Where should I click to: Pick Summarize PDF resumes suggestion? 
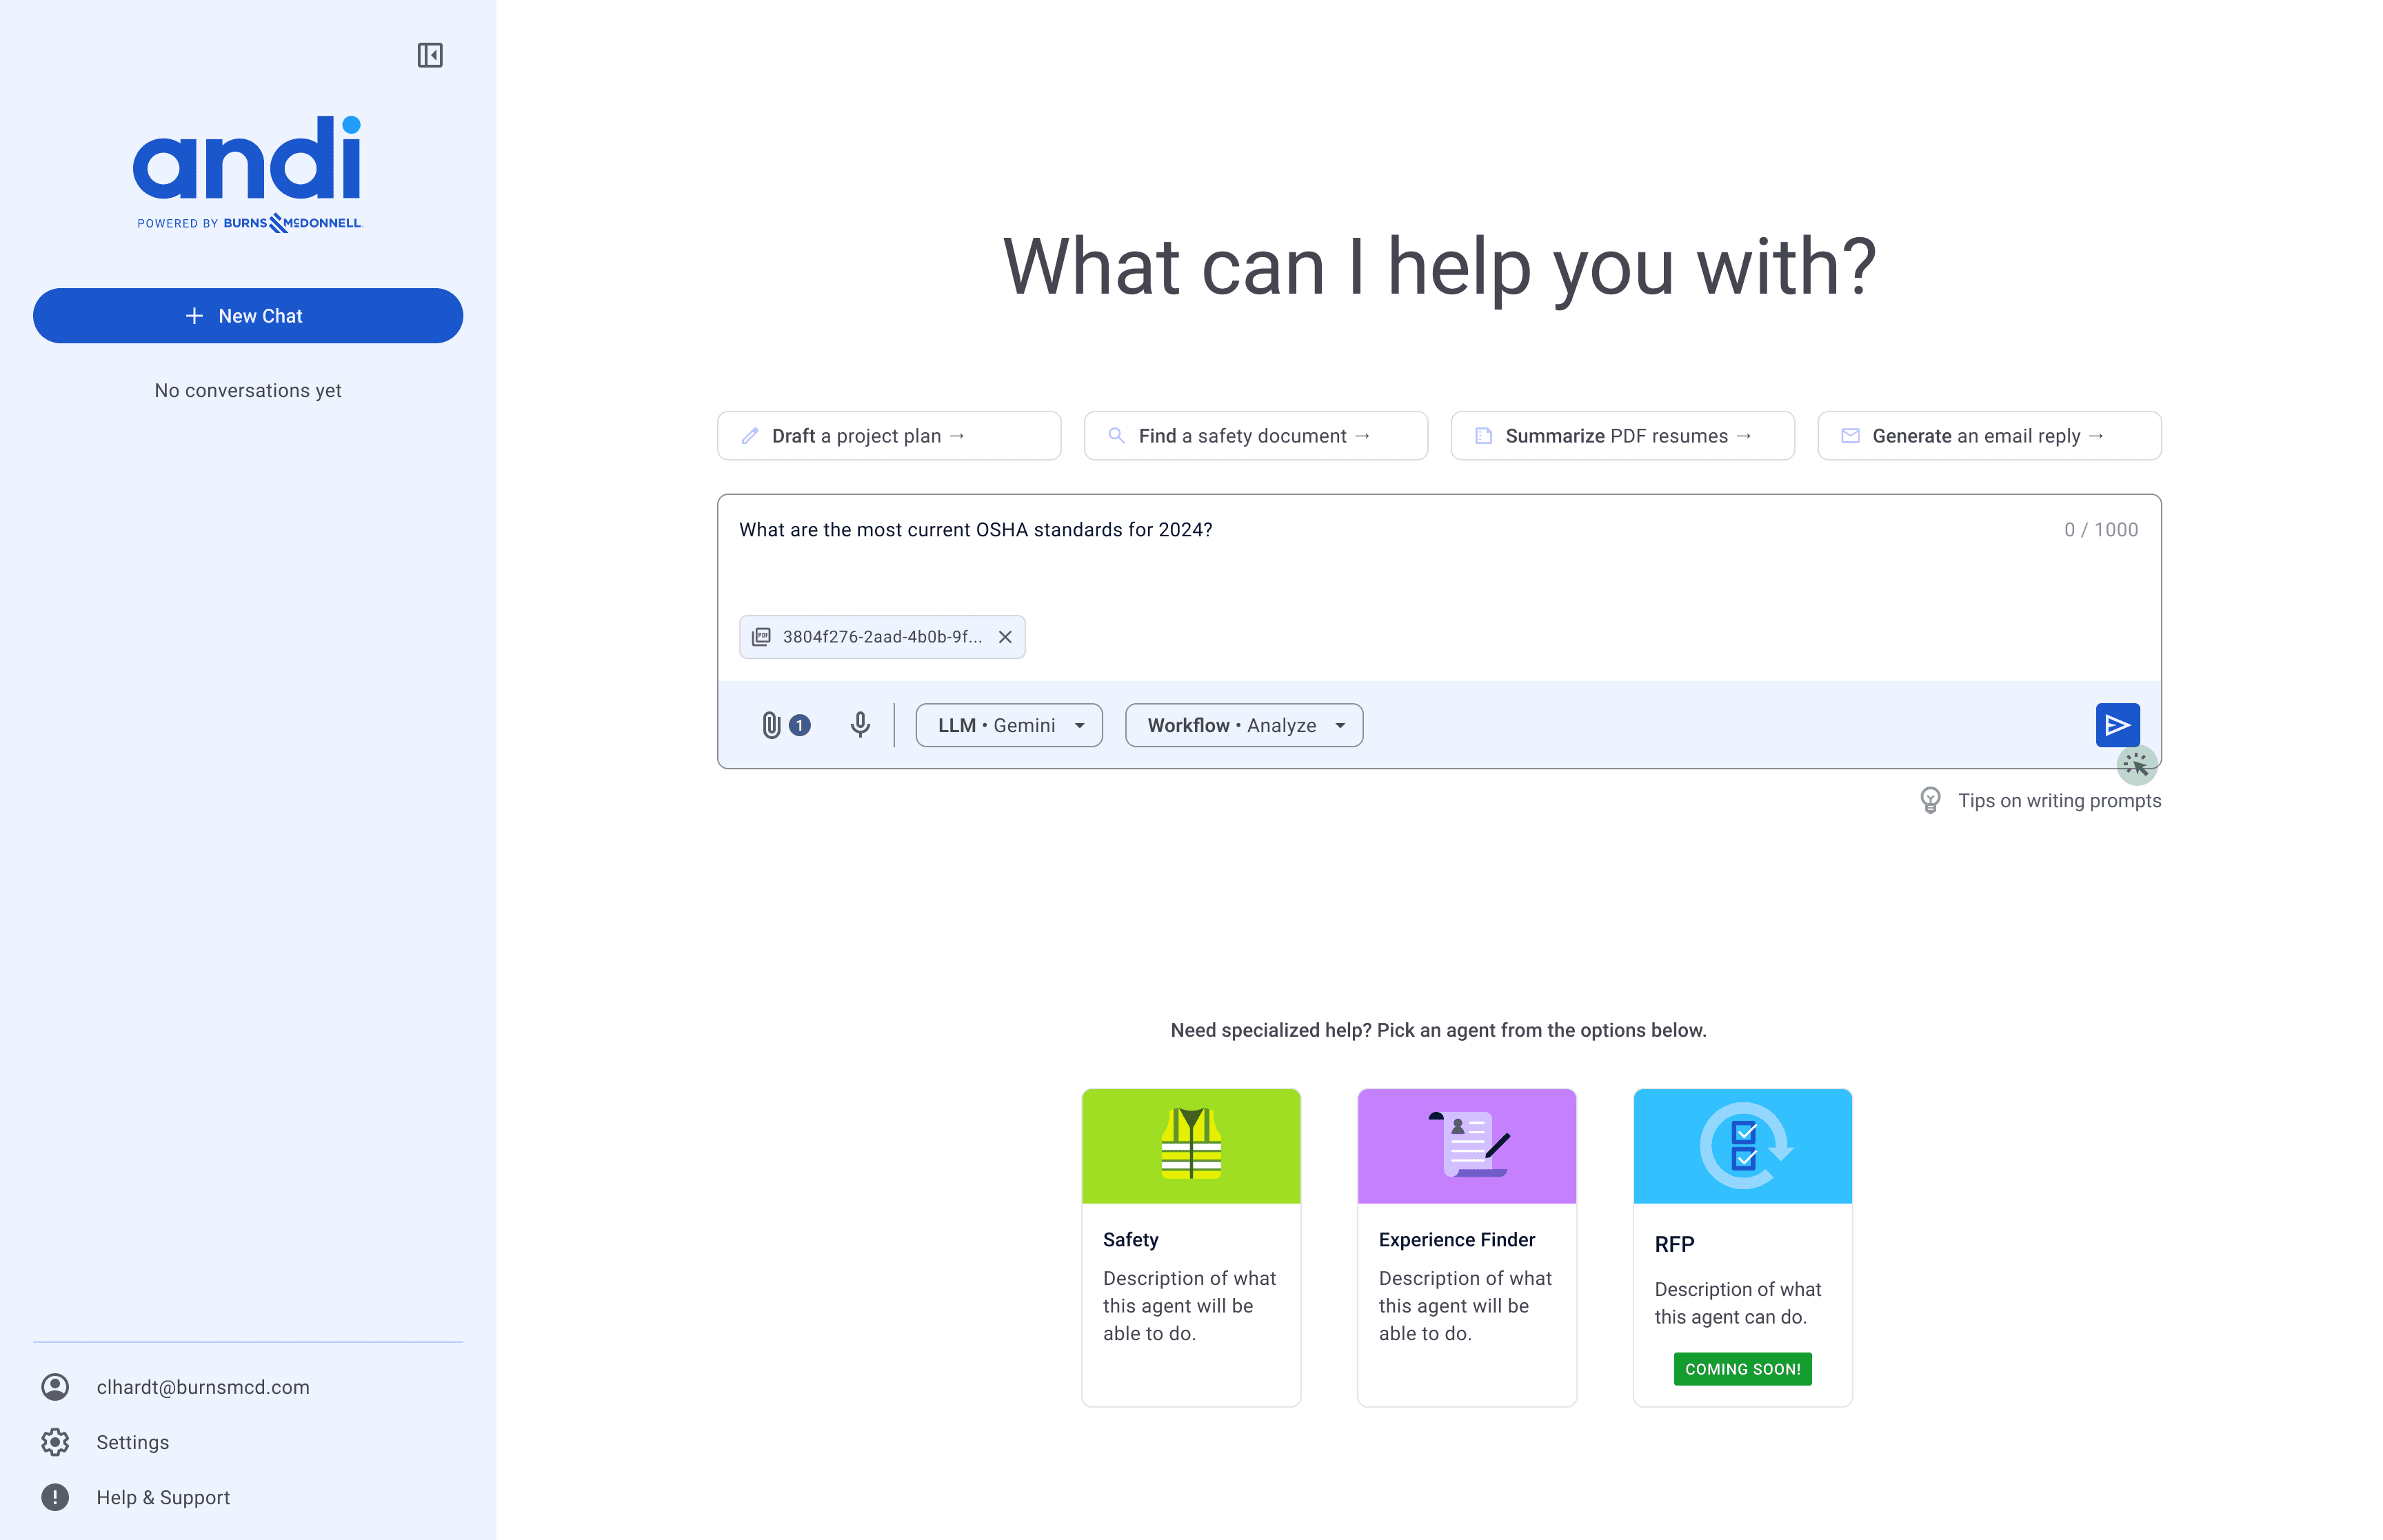click(x=1621, y=436)
